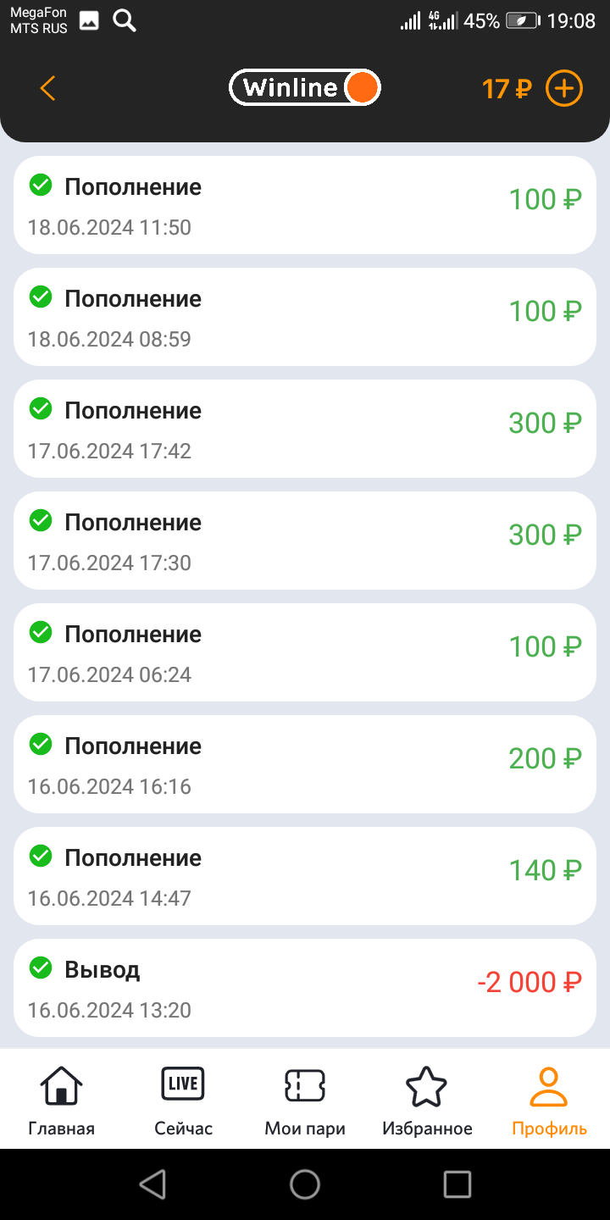Viewport: 610px width, 1220px height.
Task: Open the 200 ₽ deposit from 16.06.2024
Action: (x=305, y=764)
